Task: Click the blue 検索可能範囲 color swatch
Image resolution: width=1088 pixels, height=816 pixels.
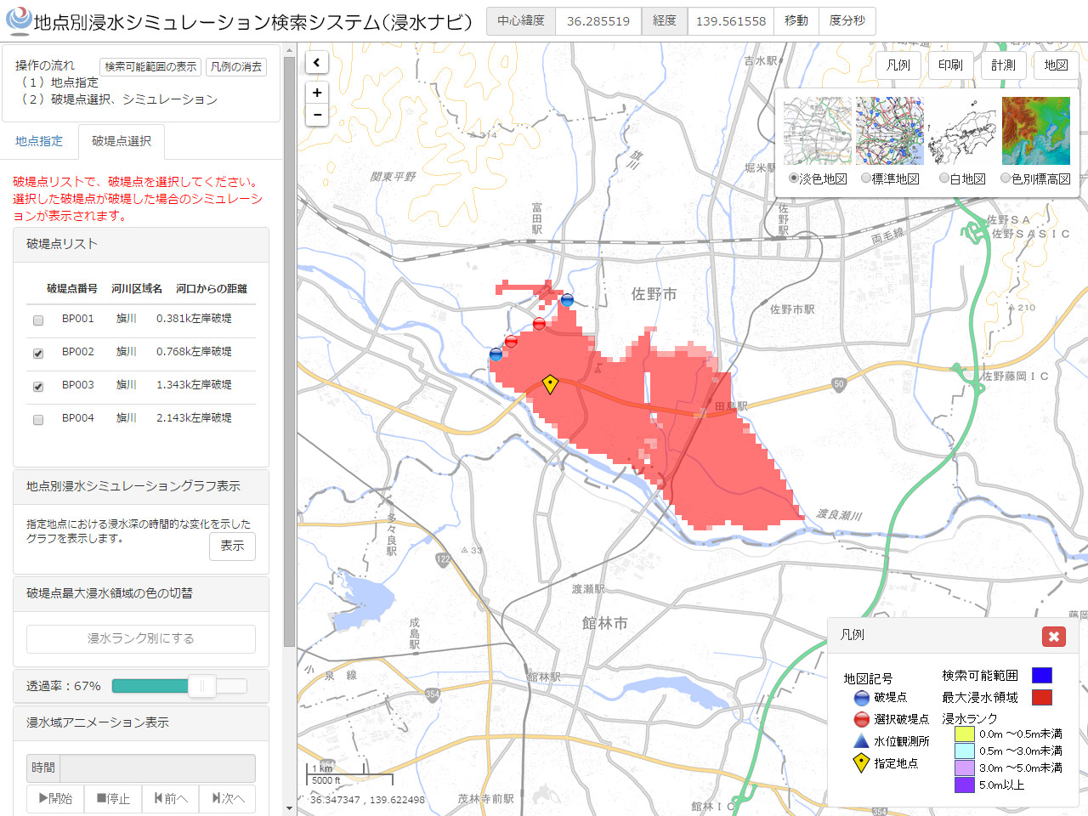Action: [x=1042, y=675]
